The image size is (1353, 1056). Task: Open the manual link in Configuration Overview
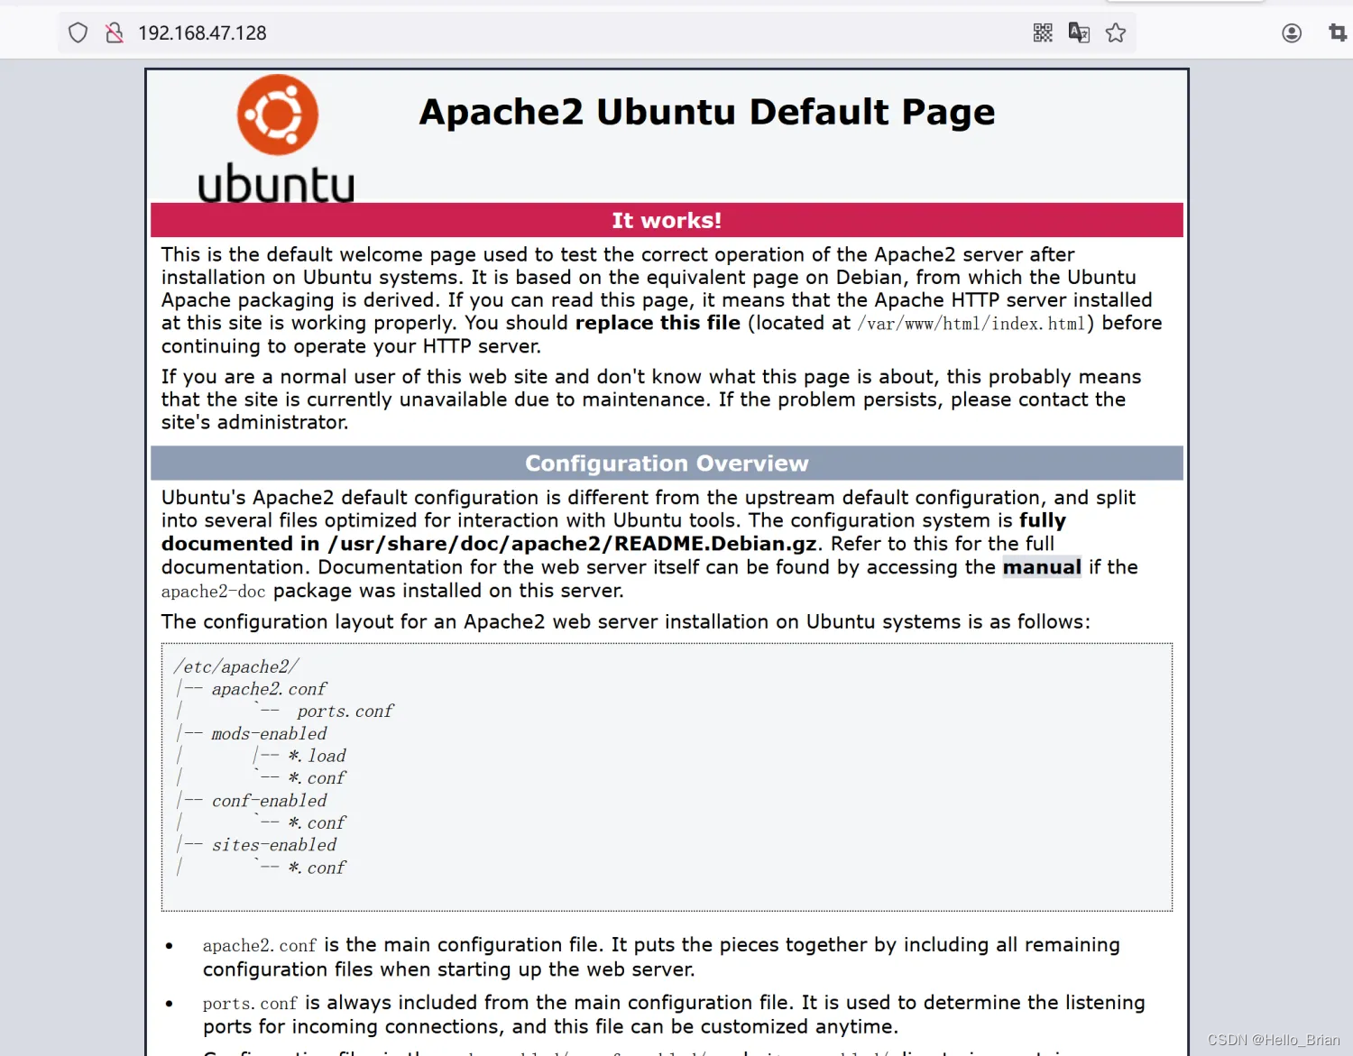coord(1042,567)
